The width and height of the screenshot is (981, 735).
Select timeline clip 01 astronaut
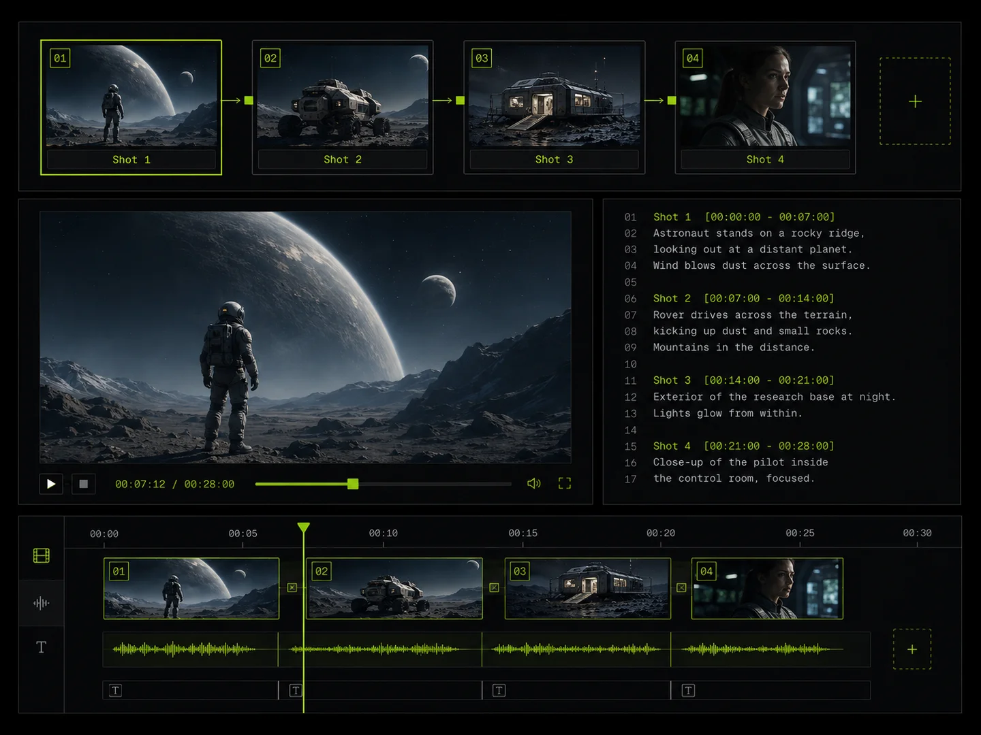coord(191,589)
